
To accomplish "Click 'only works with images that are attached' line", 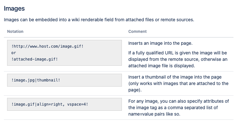I will pyautogui.click(x=178, y=83).
